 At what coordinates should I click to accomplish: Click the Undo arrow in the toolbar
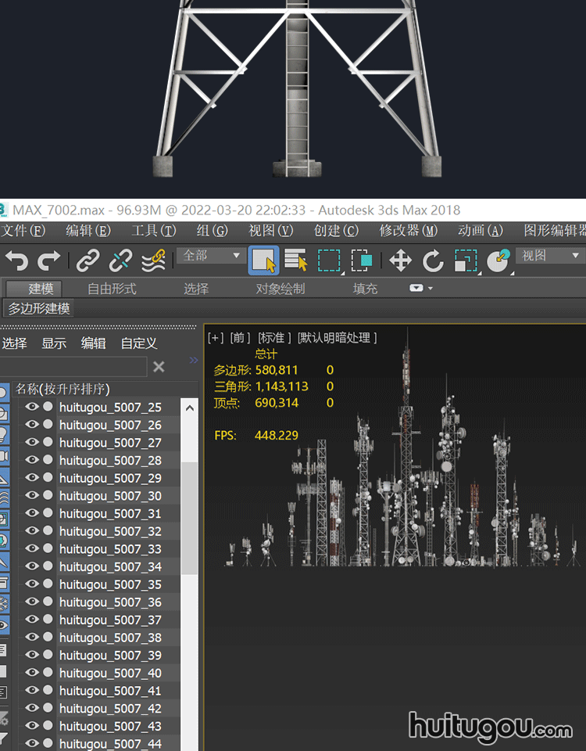pos(16,261)
